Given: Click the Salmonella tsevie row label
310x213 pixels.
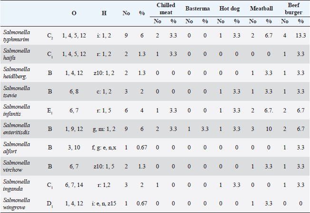Looking at the screenshot, I should coord(17,91).
